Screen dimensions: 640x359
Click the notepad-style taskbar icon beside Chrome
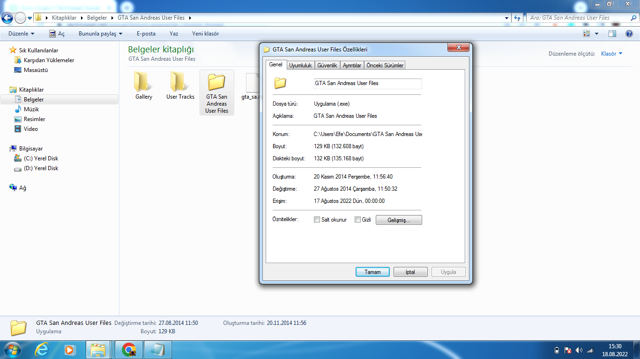(157, 350)
